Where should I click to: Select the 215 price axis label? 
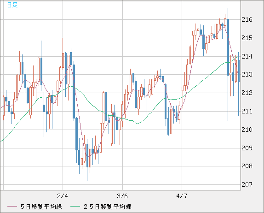click(x=247, y=38)
